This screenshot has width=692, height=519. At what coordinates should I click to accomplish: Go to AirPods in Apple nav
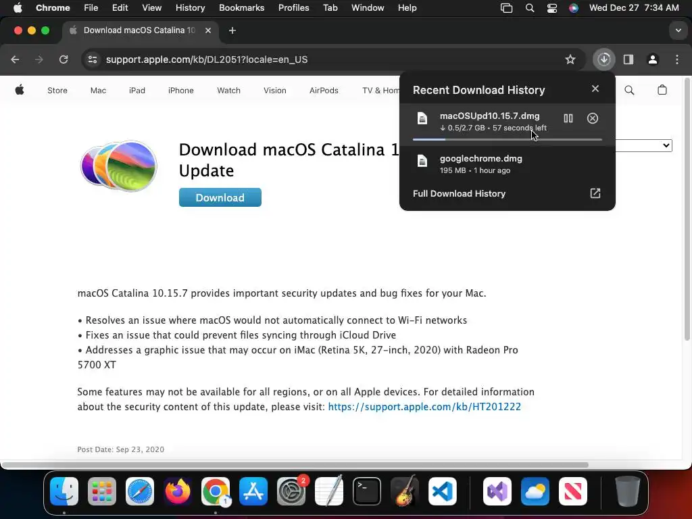click(x=324, y=91)
